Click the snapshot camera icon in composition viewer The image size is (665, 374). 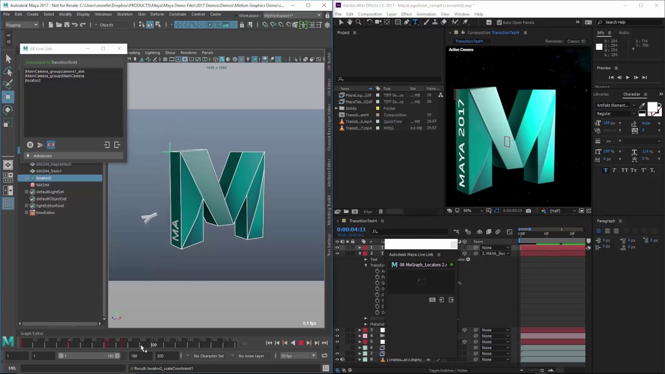click(528, 211)
